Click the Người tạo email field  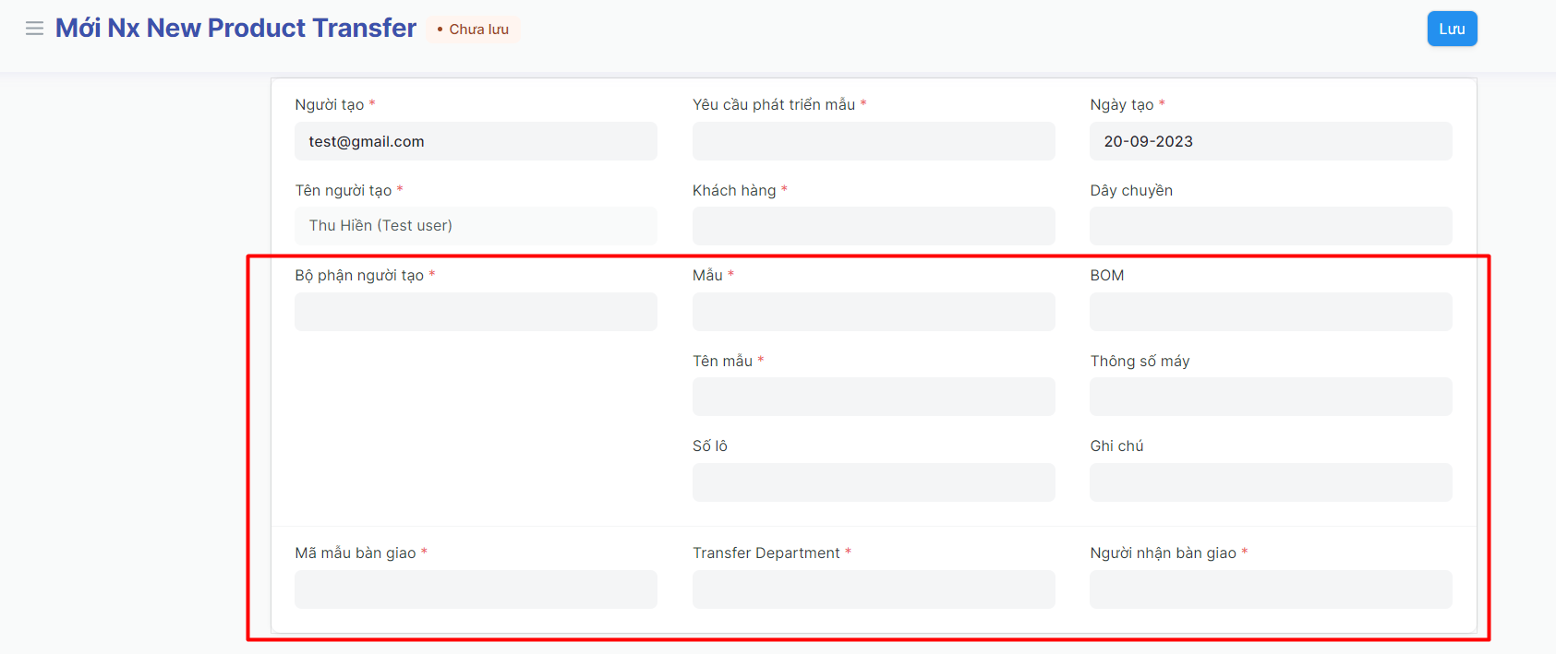coord(476,141)
